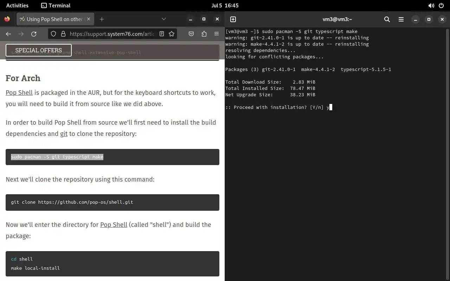Open the Save to Pocket button
Screen dimensions: 450x281
point(191,34)
